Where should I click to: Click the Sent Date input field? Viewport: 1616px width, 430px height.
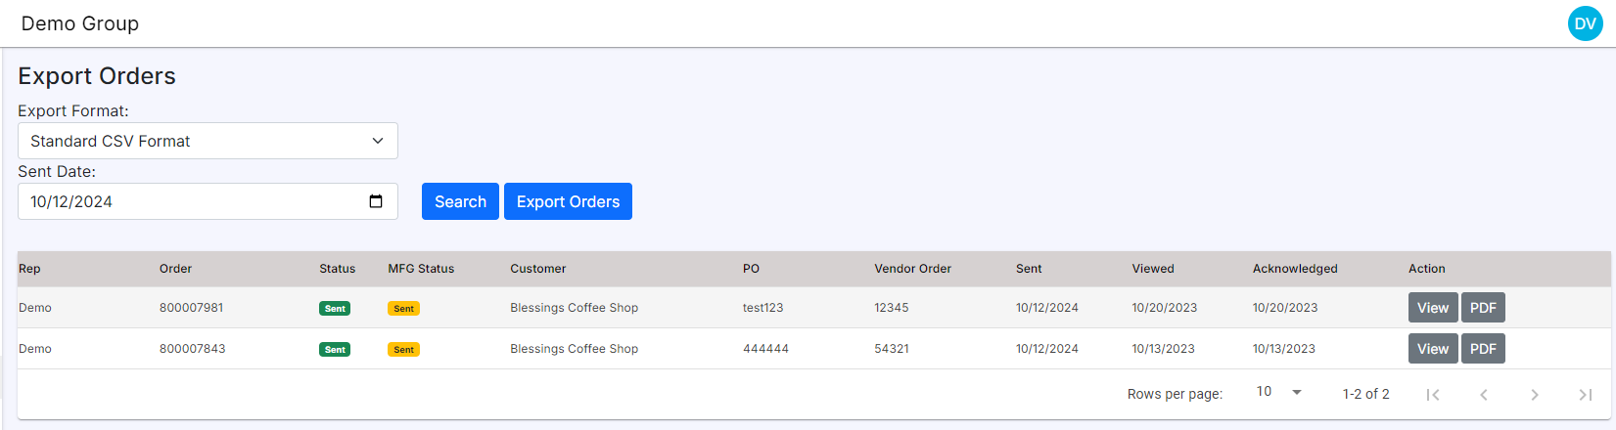186,201
